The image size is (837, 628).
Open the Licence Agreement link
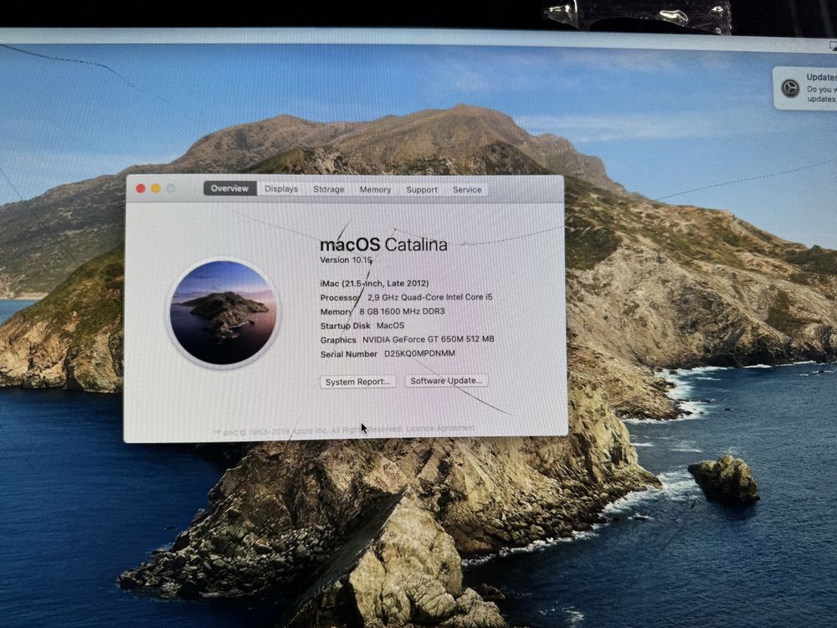(x=440, y=428)
